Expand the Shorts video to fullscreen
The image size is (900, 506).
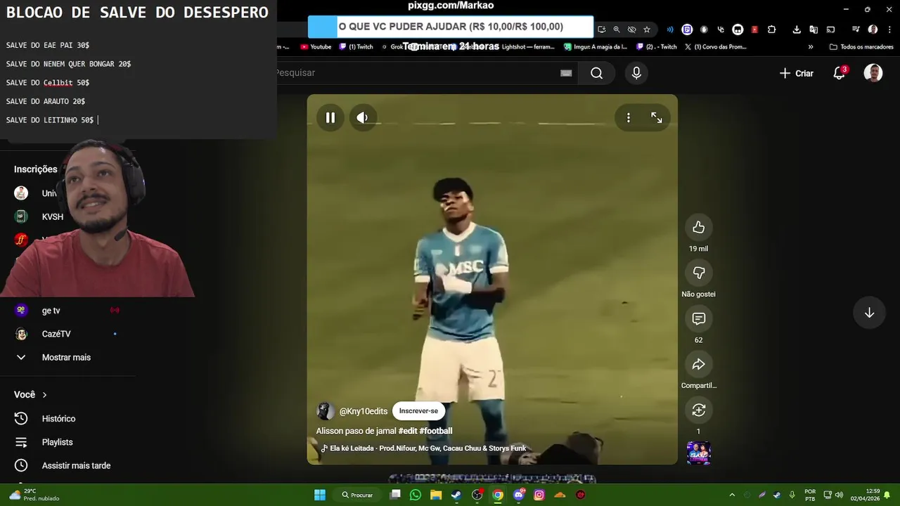pyautogui.click(x=656, y=118)
